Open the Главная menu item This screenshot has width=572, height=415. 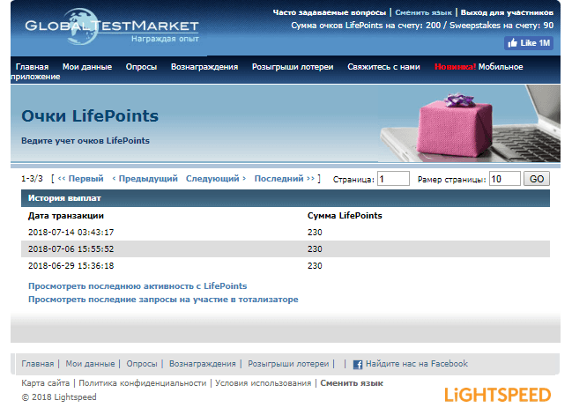coord(33,67)
